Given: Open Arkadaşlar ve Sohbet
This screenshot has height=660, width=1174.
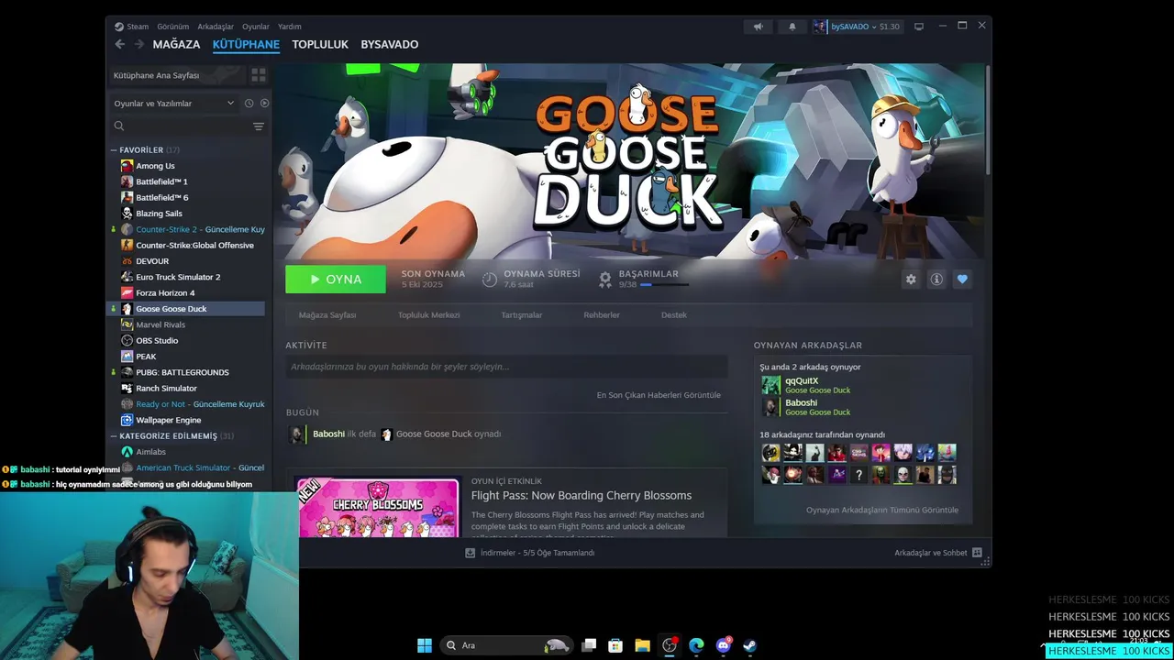Looking at the screenshot, I should pos(937,553).
